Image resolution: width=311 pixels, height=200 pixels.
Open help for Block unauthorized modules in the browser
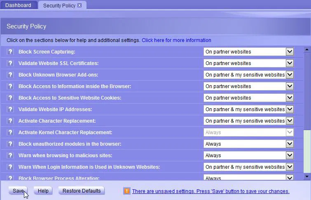point(10,144)
